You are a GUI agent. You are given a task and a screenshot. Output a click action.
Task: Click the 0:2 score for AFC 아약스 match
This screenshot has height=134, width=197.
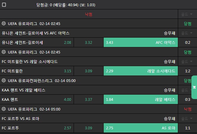tap(188, 43)
